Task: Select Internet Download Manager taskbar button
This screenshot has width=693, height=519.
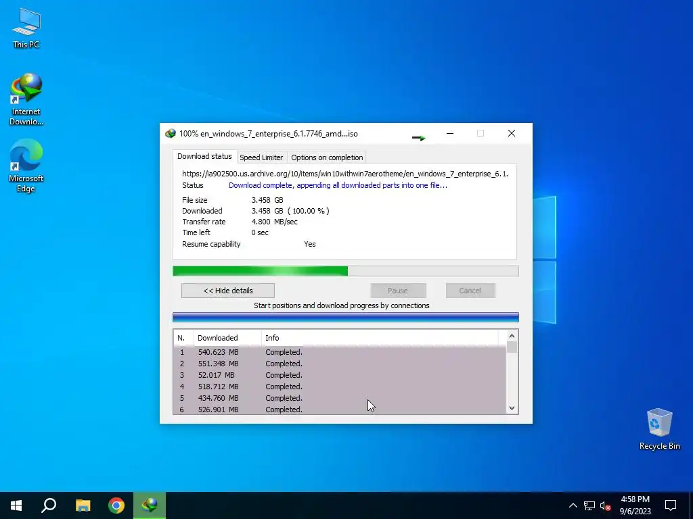Action: [x=150, y=505]
